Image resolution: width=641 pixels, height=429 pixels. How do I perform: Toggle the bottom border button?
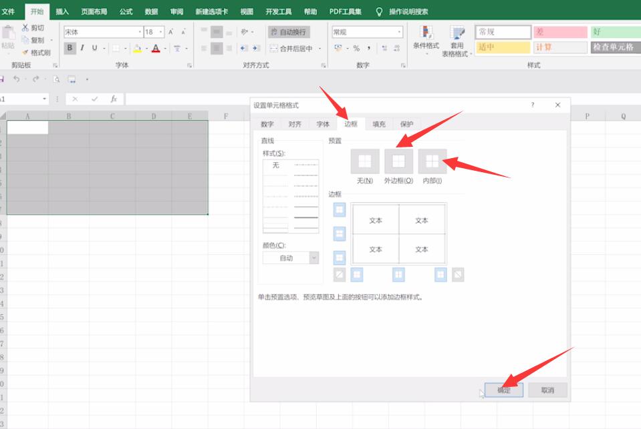(x=340, y=258)
